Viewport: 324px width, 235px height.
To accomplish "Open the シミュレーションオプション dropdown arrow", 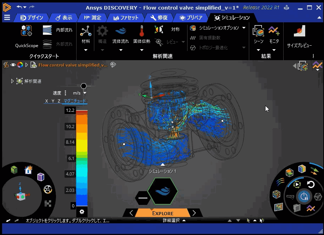I will 244,28.
